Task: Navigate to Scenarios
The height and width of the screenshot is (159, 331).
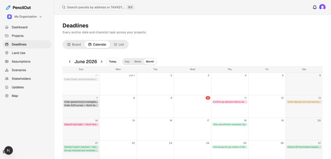Action: 19,70
